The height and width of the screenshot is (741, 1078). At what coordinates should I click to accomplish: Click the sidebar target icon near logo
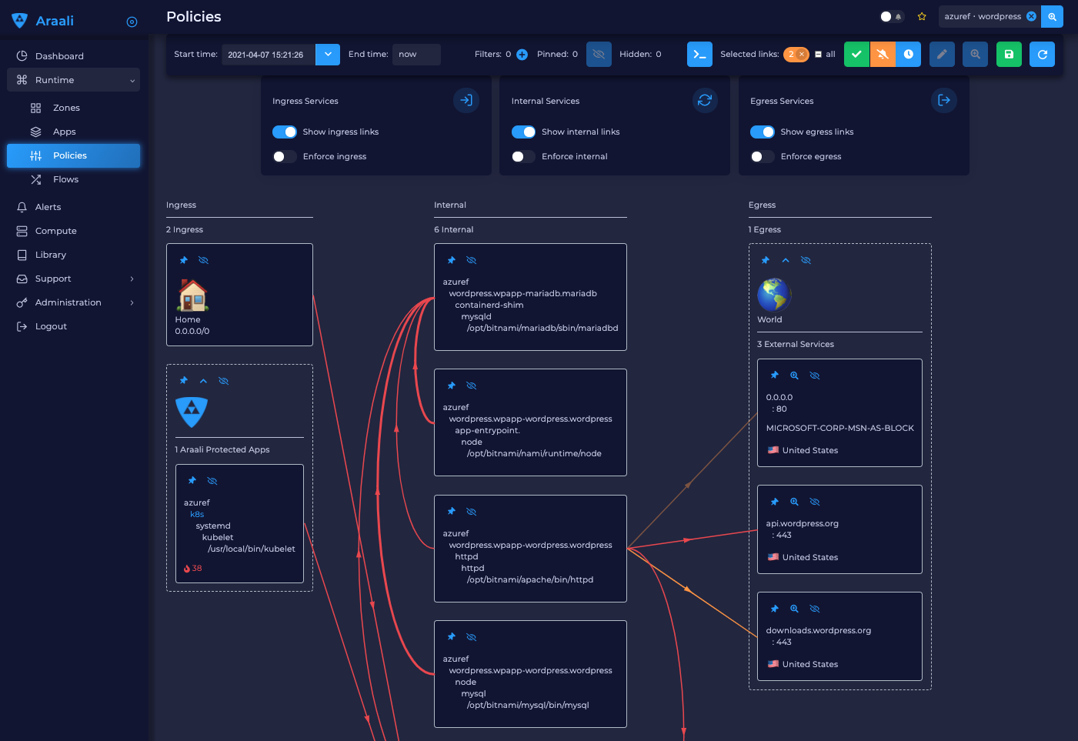(x=132, y=22)
